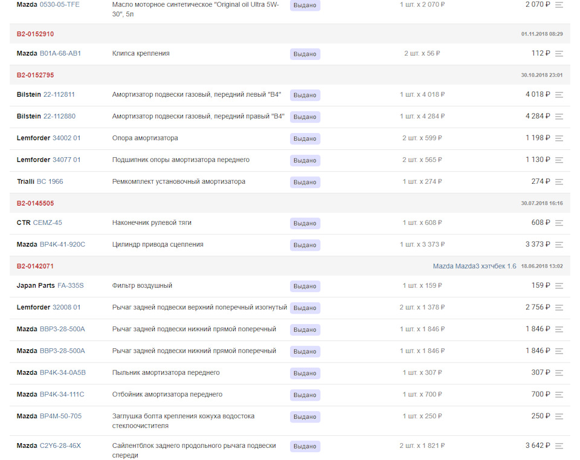Open order B2-0152795
580x460 pixels.
[35, 75]
